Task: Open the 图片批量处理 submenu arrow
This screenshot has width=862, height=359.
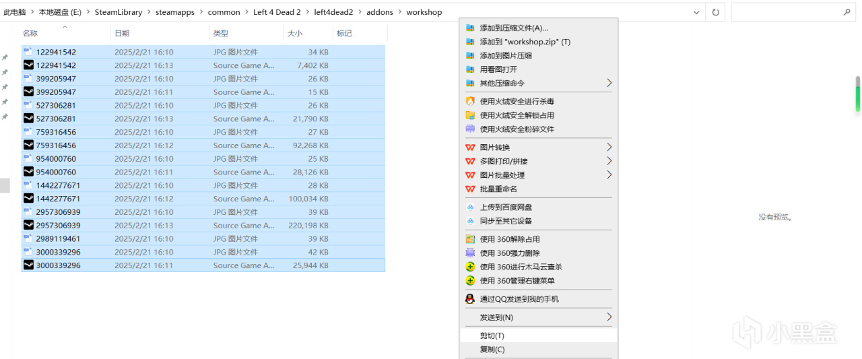Action: 609,174
